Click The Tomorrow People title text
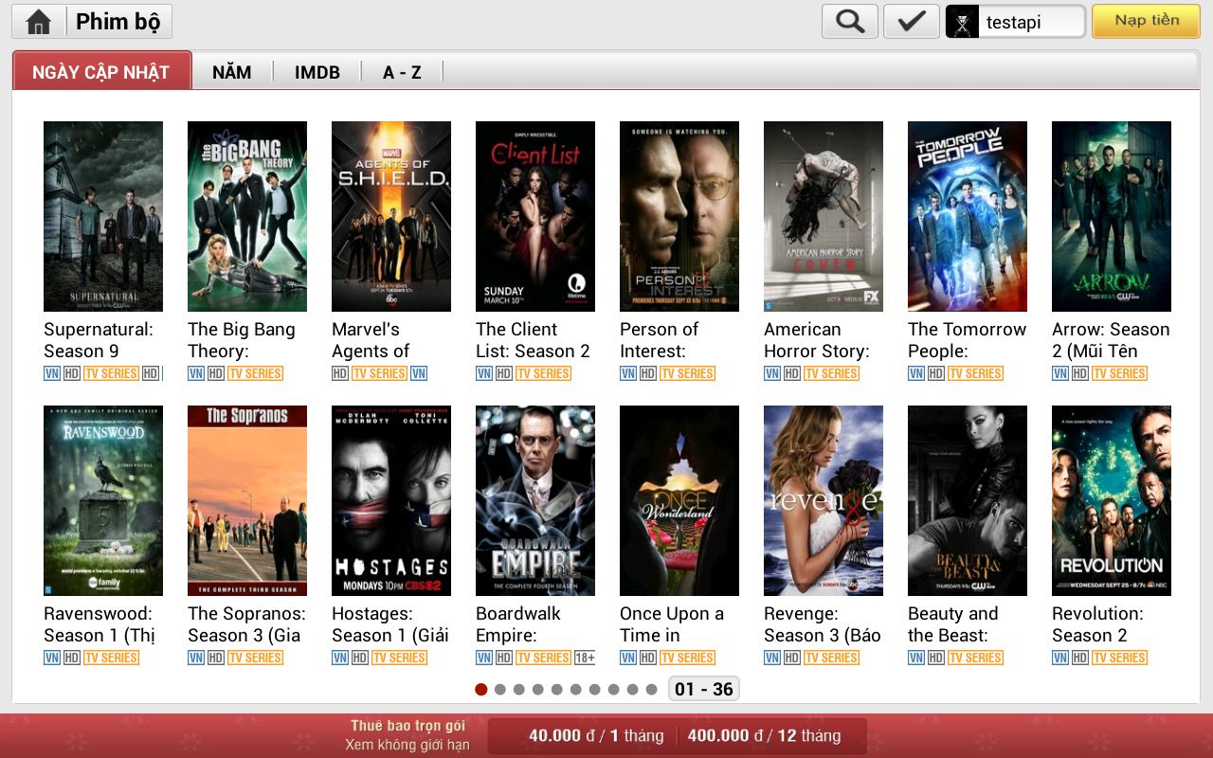1213x758 pixels. click(967, 340)
